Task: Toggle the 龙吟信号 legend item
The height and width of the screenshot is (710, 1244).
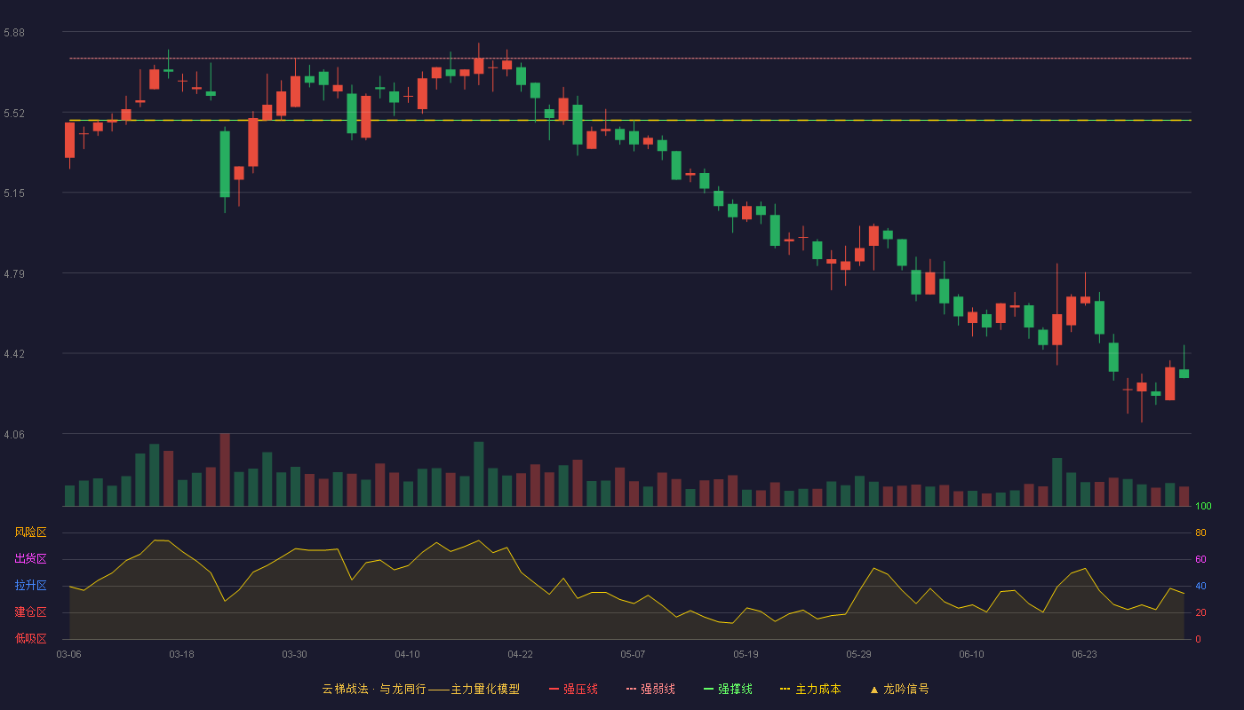Action: click(899, 689)
